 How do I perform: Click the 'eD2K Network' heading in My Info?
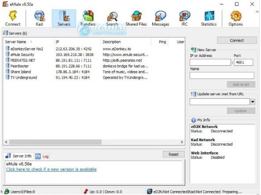[x=204, y=127]
